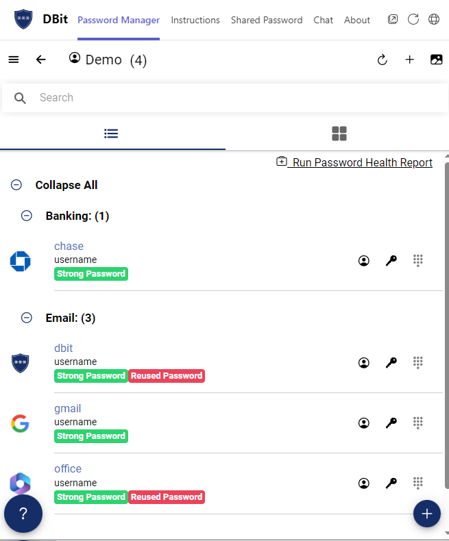Open dbit entry options dots icon

418,363
